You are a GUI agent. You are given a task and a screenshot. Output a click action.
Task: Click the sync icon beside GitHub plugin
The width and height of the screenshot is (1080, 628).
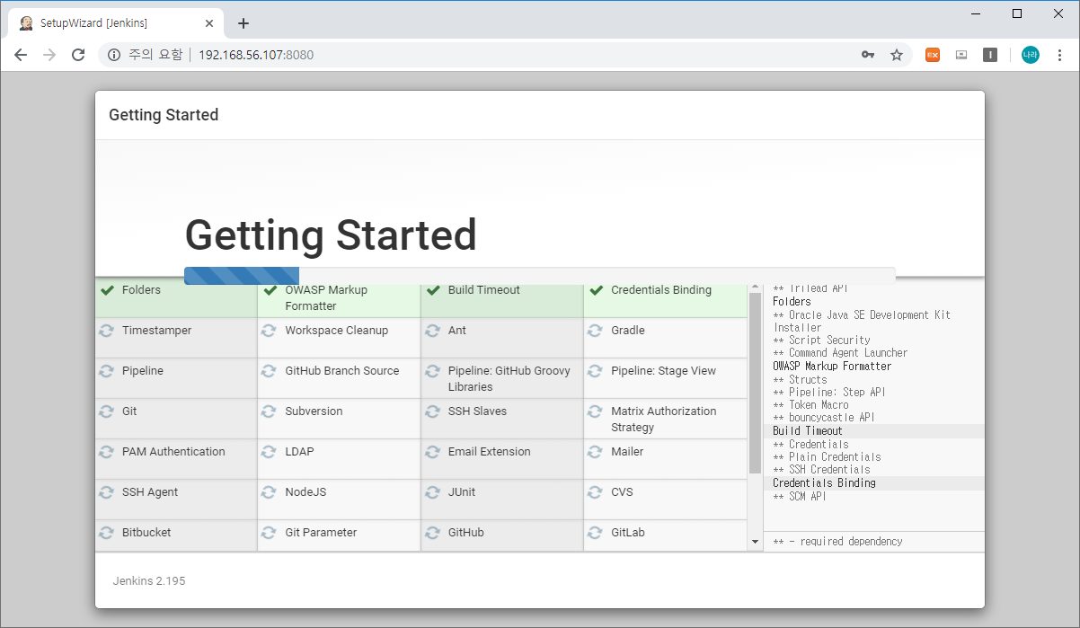tap(433, 533)
